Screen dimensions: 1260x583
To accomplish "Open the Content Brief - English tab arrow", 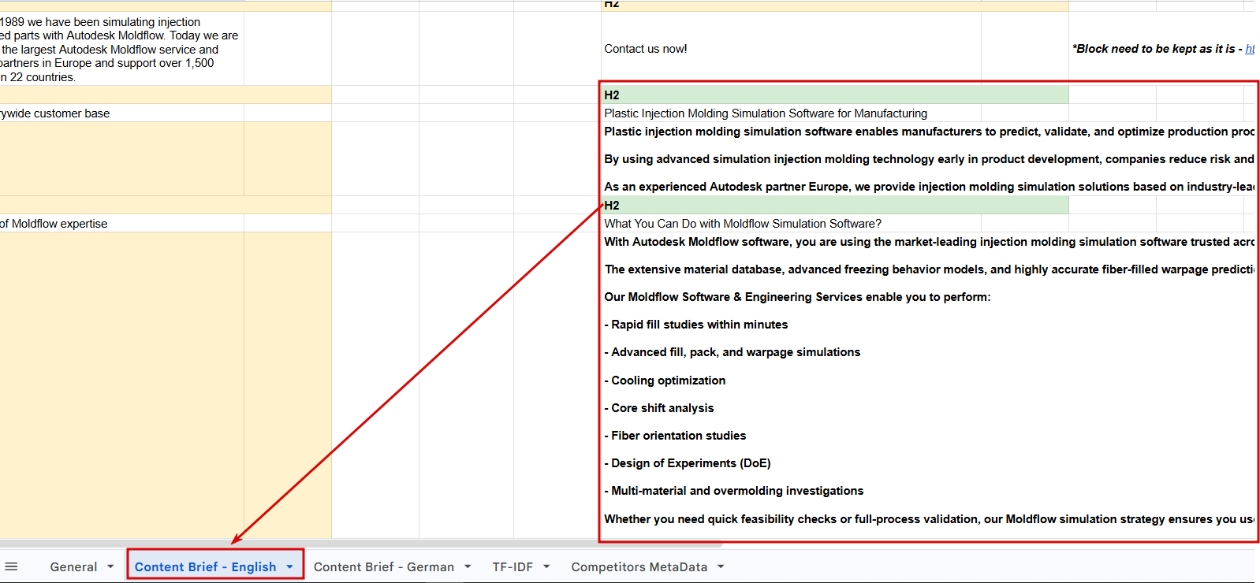I will (289, 566).
